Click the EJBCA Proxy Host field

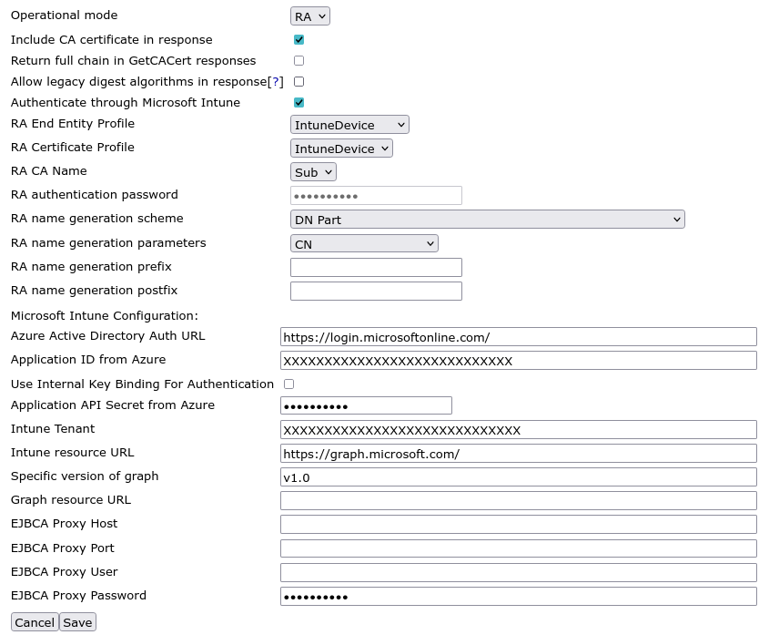point(519,523)
